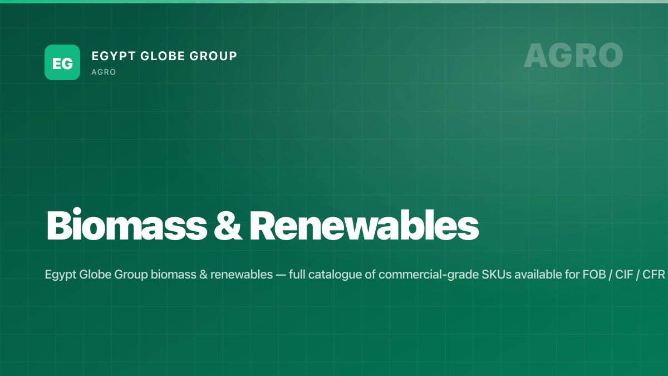Click the word Biomass in the headline
Viewport: 668px width, 376px height.
click(x=125, y=226)
